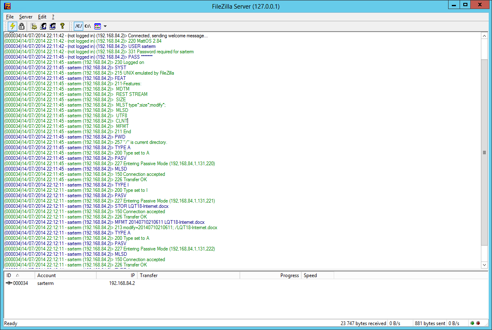Image resolution: width=492 pixels, height=330 pixels.
Task: Click the 'SYST' command log line
Action: [x=66, y=68]
